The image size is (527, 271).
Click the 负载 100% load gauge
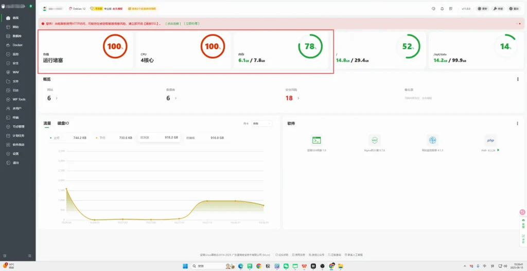tap(115, 46)
